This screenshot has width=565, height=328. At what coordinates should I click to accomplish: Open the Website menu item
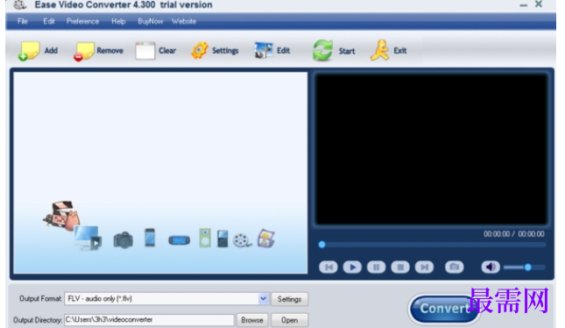[184, 21]
